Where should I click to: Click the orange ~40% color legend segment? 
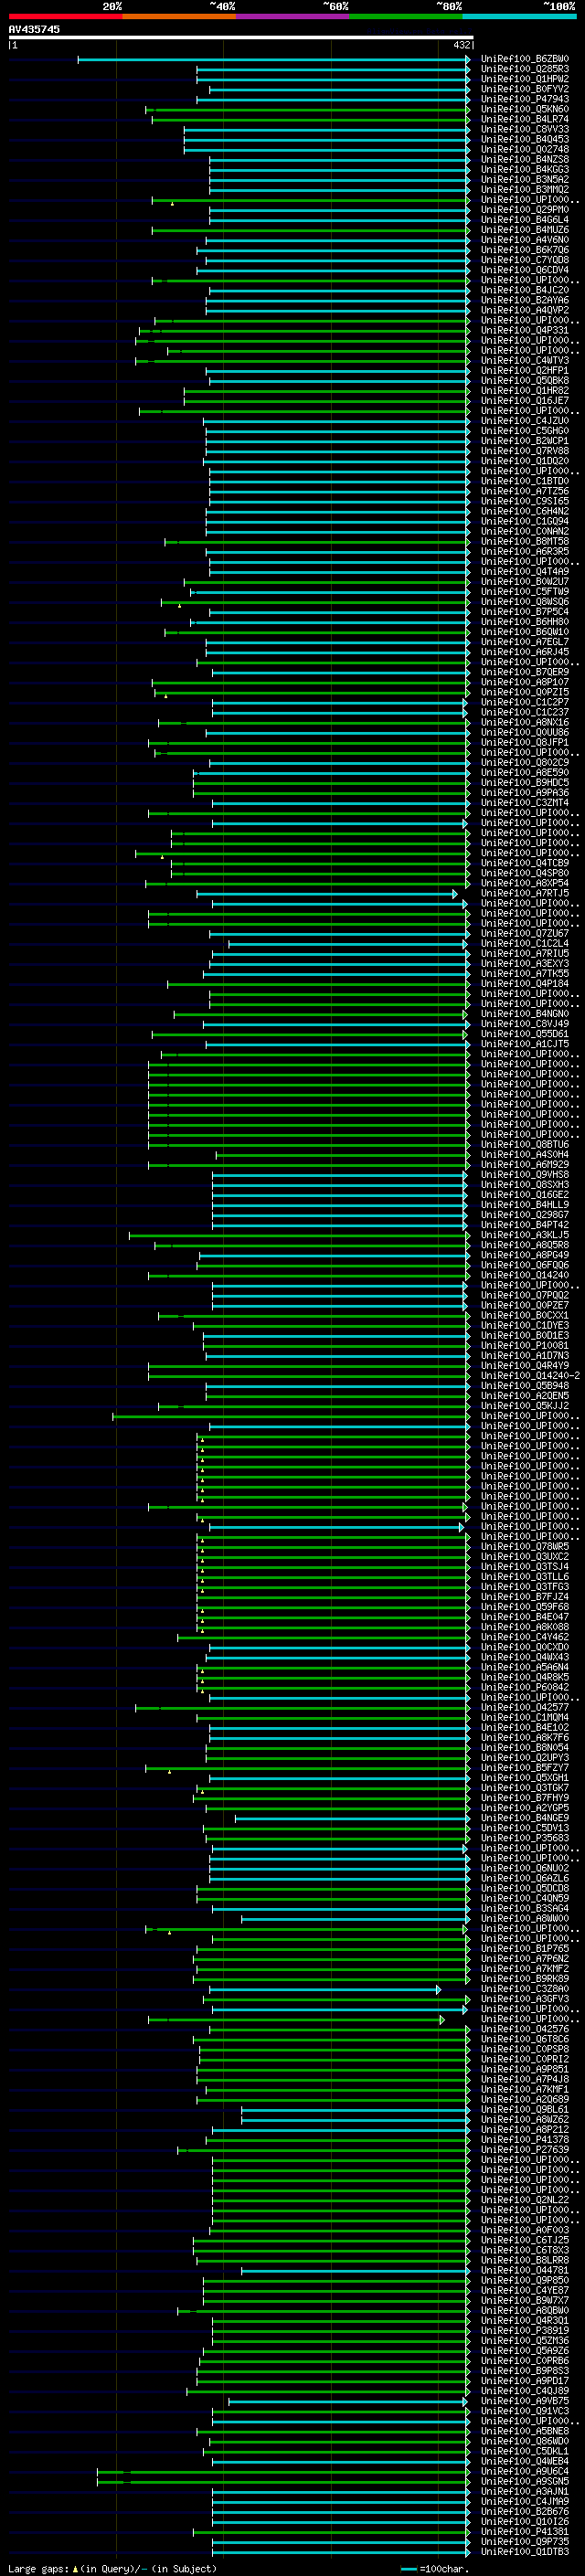tap(179, 16)
